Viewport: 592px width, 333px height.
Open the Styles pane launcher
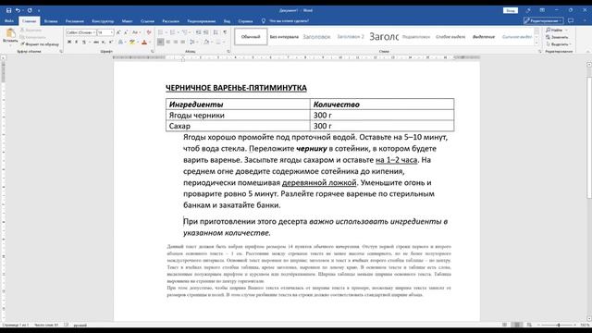[x=539, y=52]
